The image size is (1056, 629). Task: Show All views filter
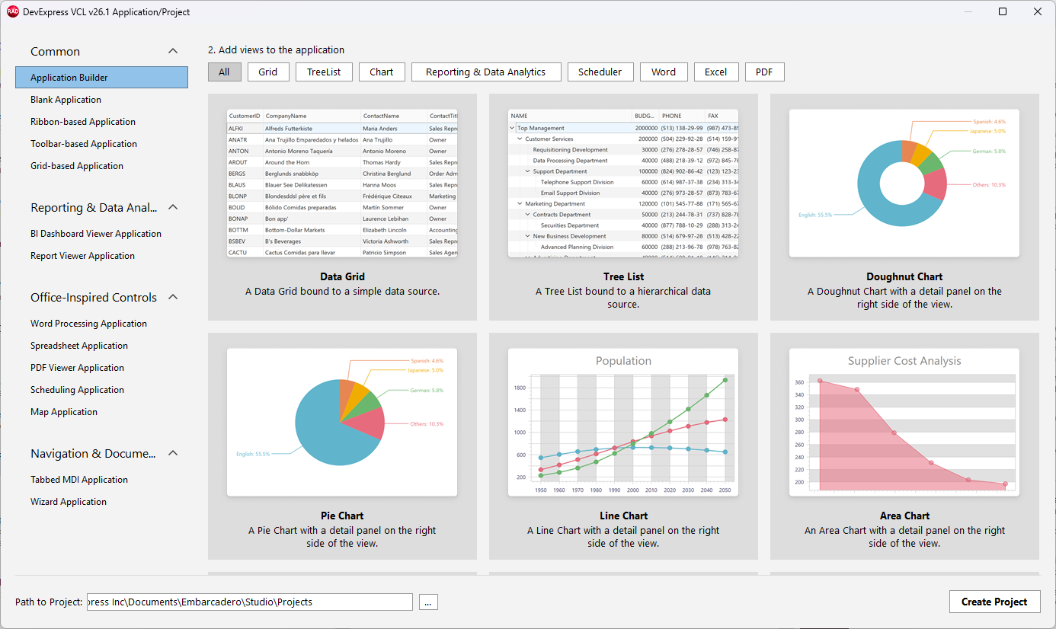point(224,72)
